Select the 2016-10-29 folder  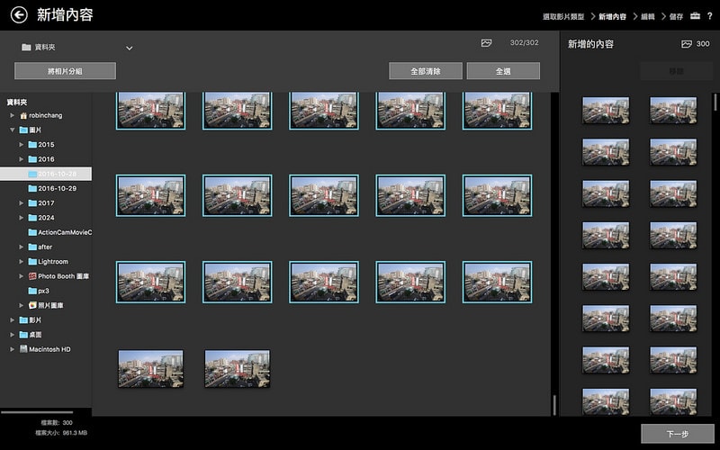57,189
